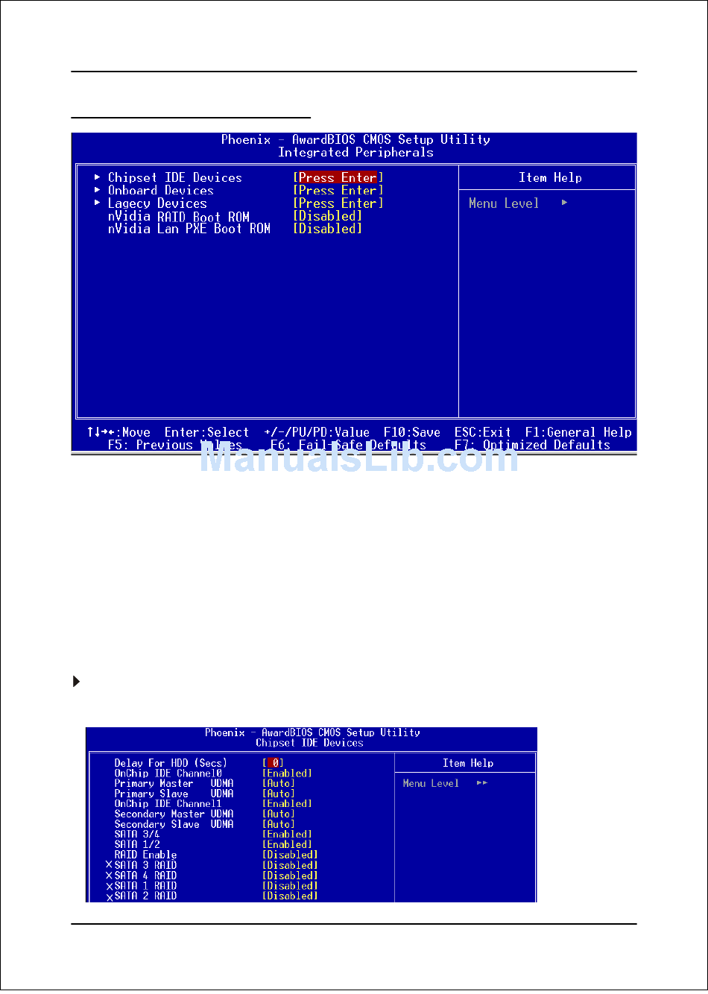Click the single Menu Level arrow indicator
Viewport: 708px width, 994px height.
[x=565, y=203]
